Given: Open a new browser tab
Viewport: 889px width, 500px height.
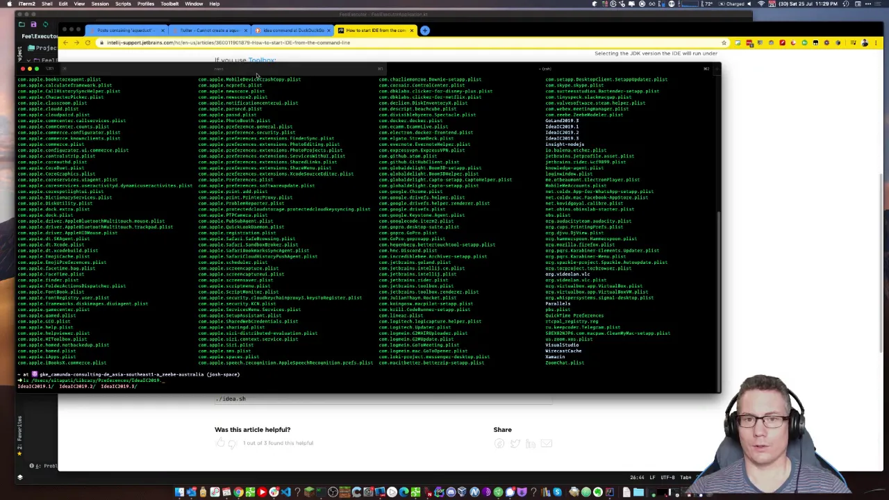Looking at the screenshot, I should [425, 31].
